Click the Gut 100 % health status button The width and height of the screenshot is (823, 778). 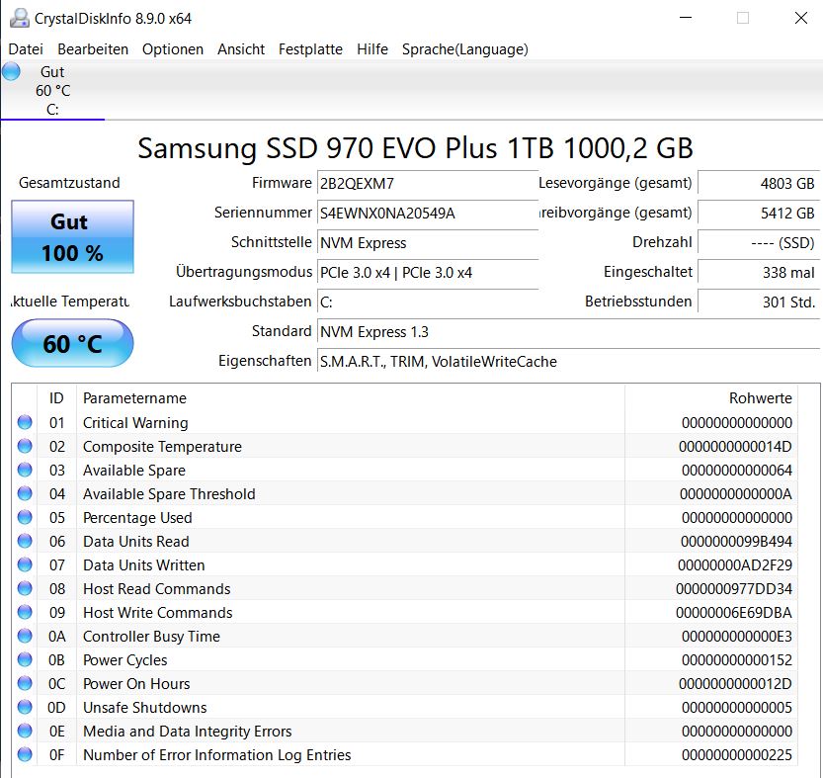click(x=72, y=236)
